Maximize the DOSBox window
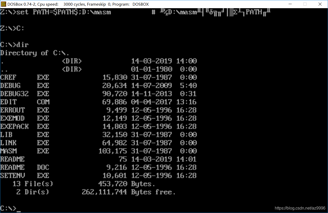The image size is (328, 213). point(305,4)
